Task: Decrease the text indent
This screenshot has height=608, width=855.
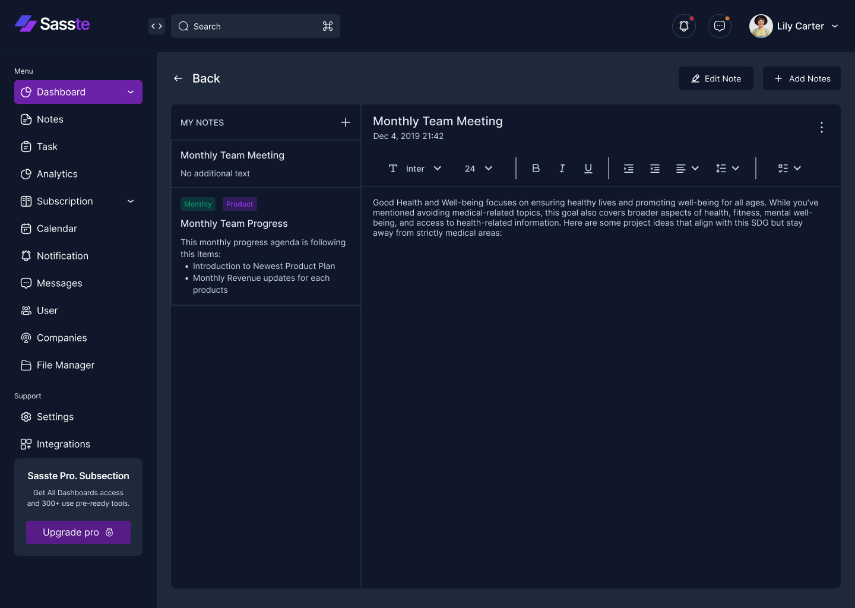Action: pyautogui.click(x=654, y=168)
